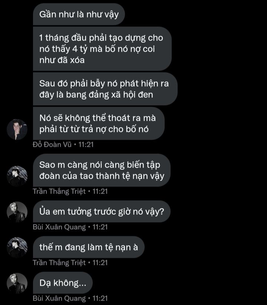Click the 'Dạ không...' message bubble
Image resolution: width=267 pixels, height=305 pixels.
(62, 283)
